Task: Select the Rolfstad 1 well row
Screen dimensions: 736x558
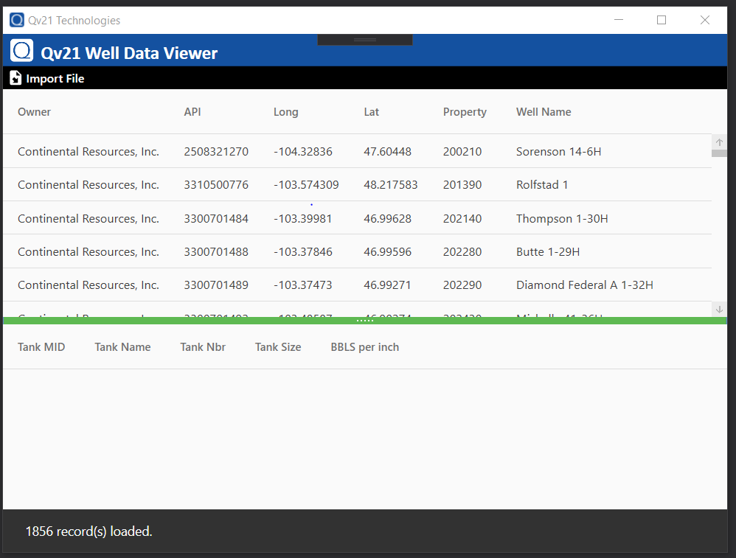Action: click(x=295, y=184)
